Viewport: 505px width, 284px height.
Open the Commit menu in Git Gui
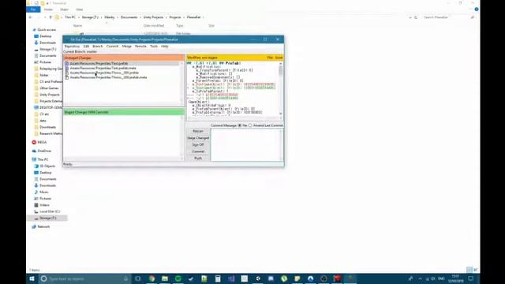pyautogui.click(x=112, y=47)
